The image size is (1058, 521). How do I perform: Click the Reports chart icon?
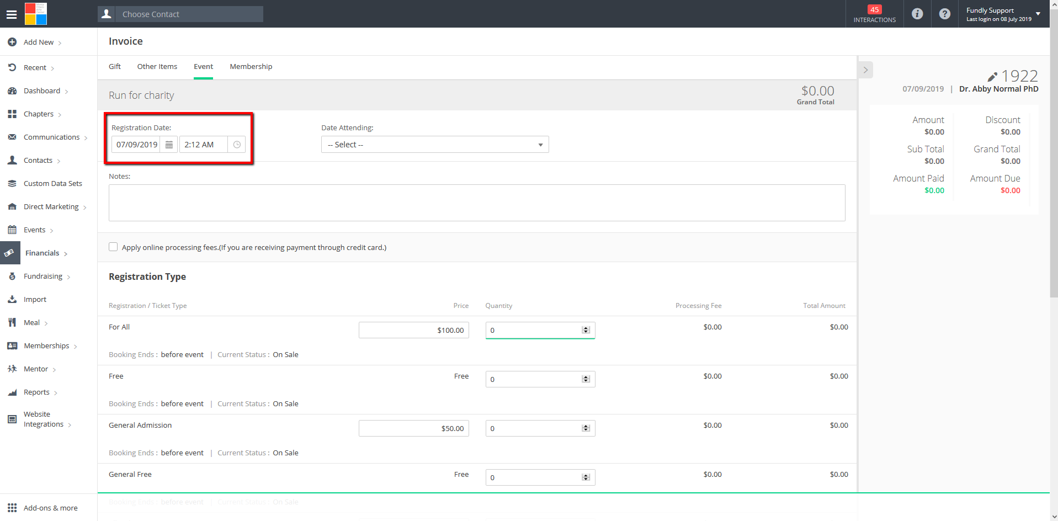pos(12,392)
